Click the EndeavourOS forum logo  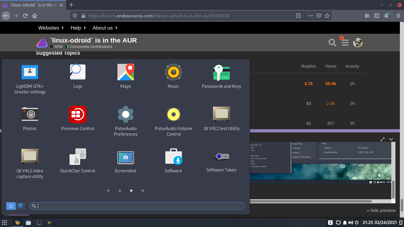click(x=42, y=43)
